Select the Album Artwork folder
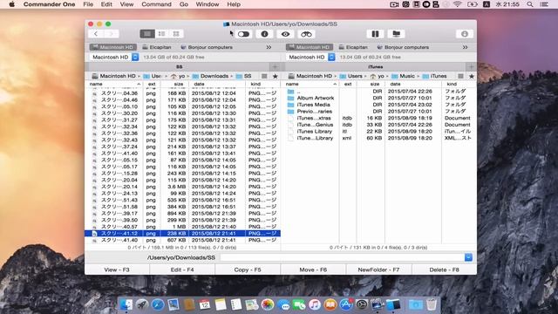Image resolution: width=558 pixels, height=314 pixels. (378, 98)
